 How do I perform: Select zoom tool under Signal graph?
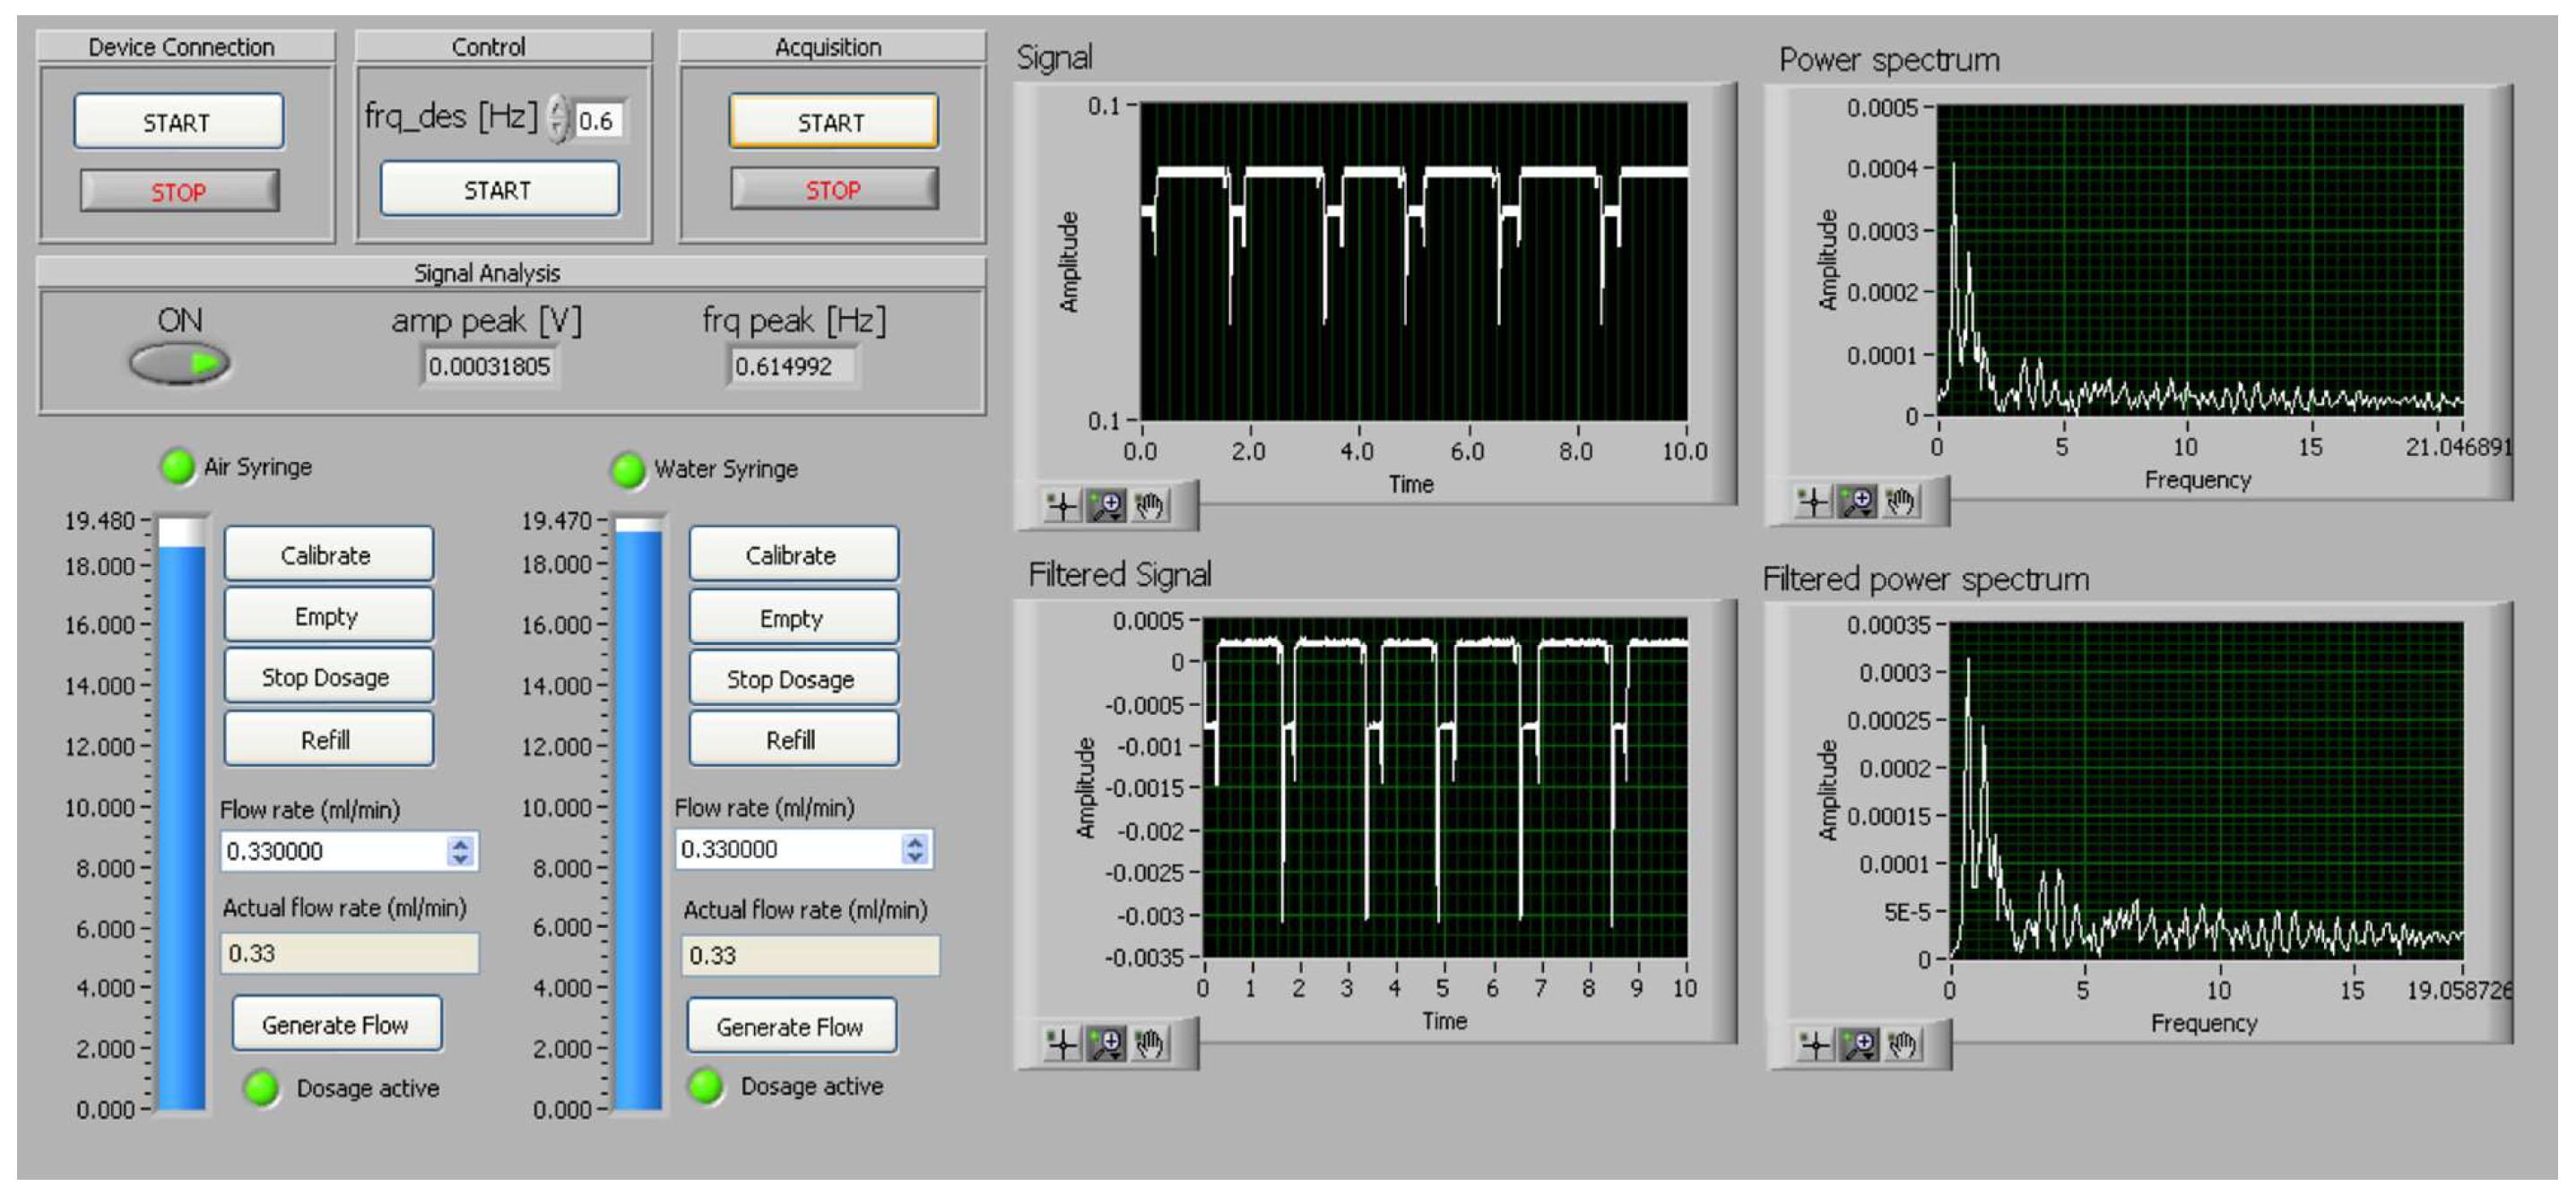click(x=1106, y=507)
